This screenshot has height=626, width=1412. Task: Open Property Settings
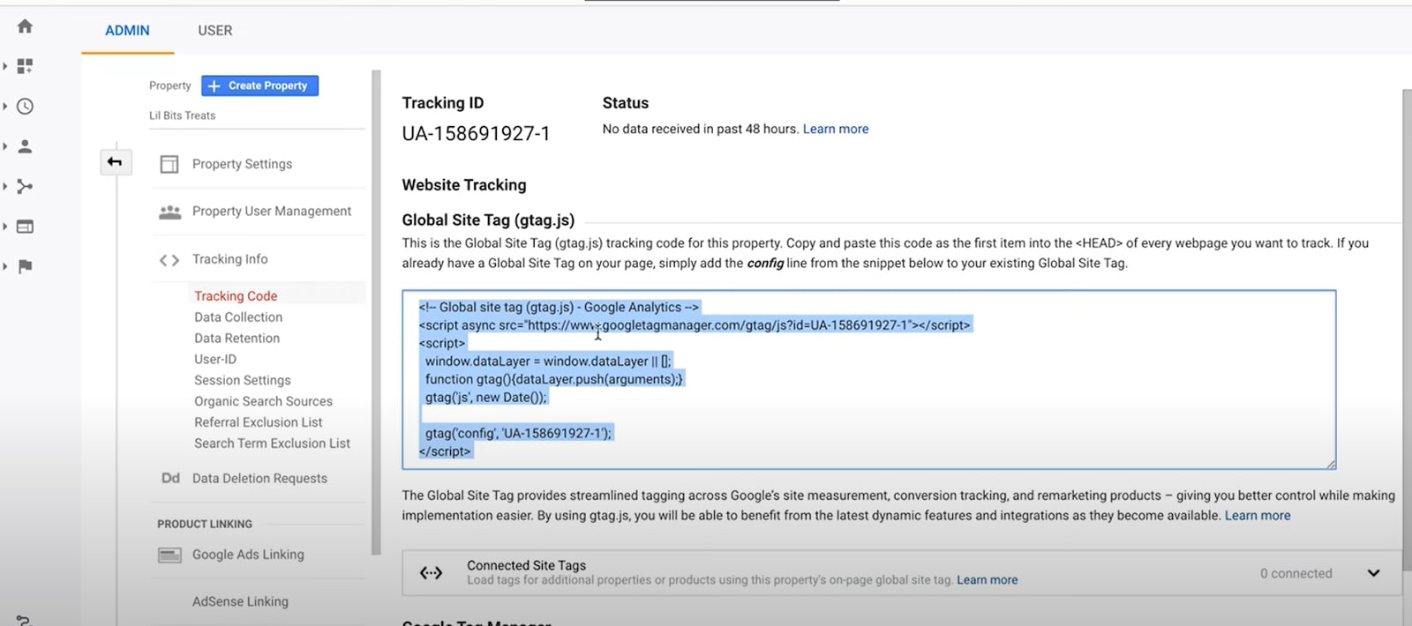point(242,164)
